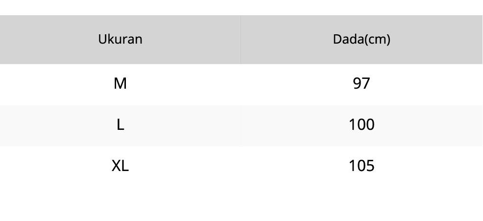The height and width of the screenshot is (221, 483).
Task: Select the size M cell
Action: pyautogui.click(x=120, y=84)
